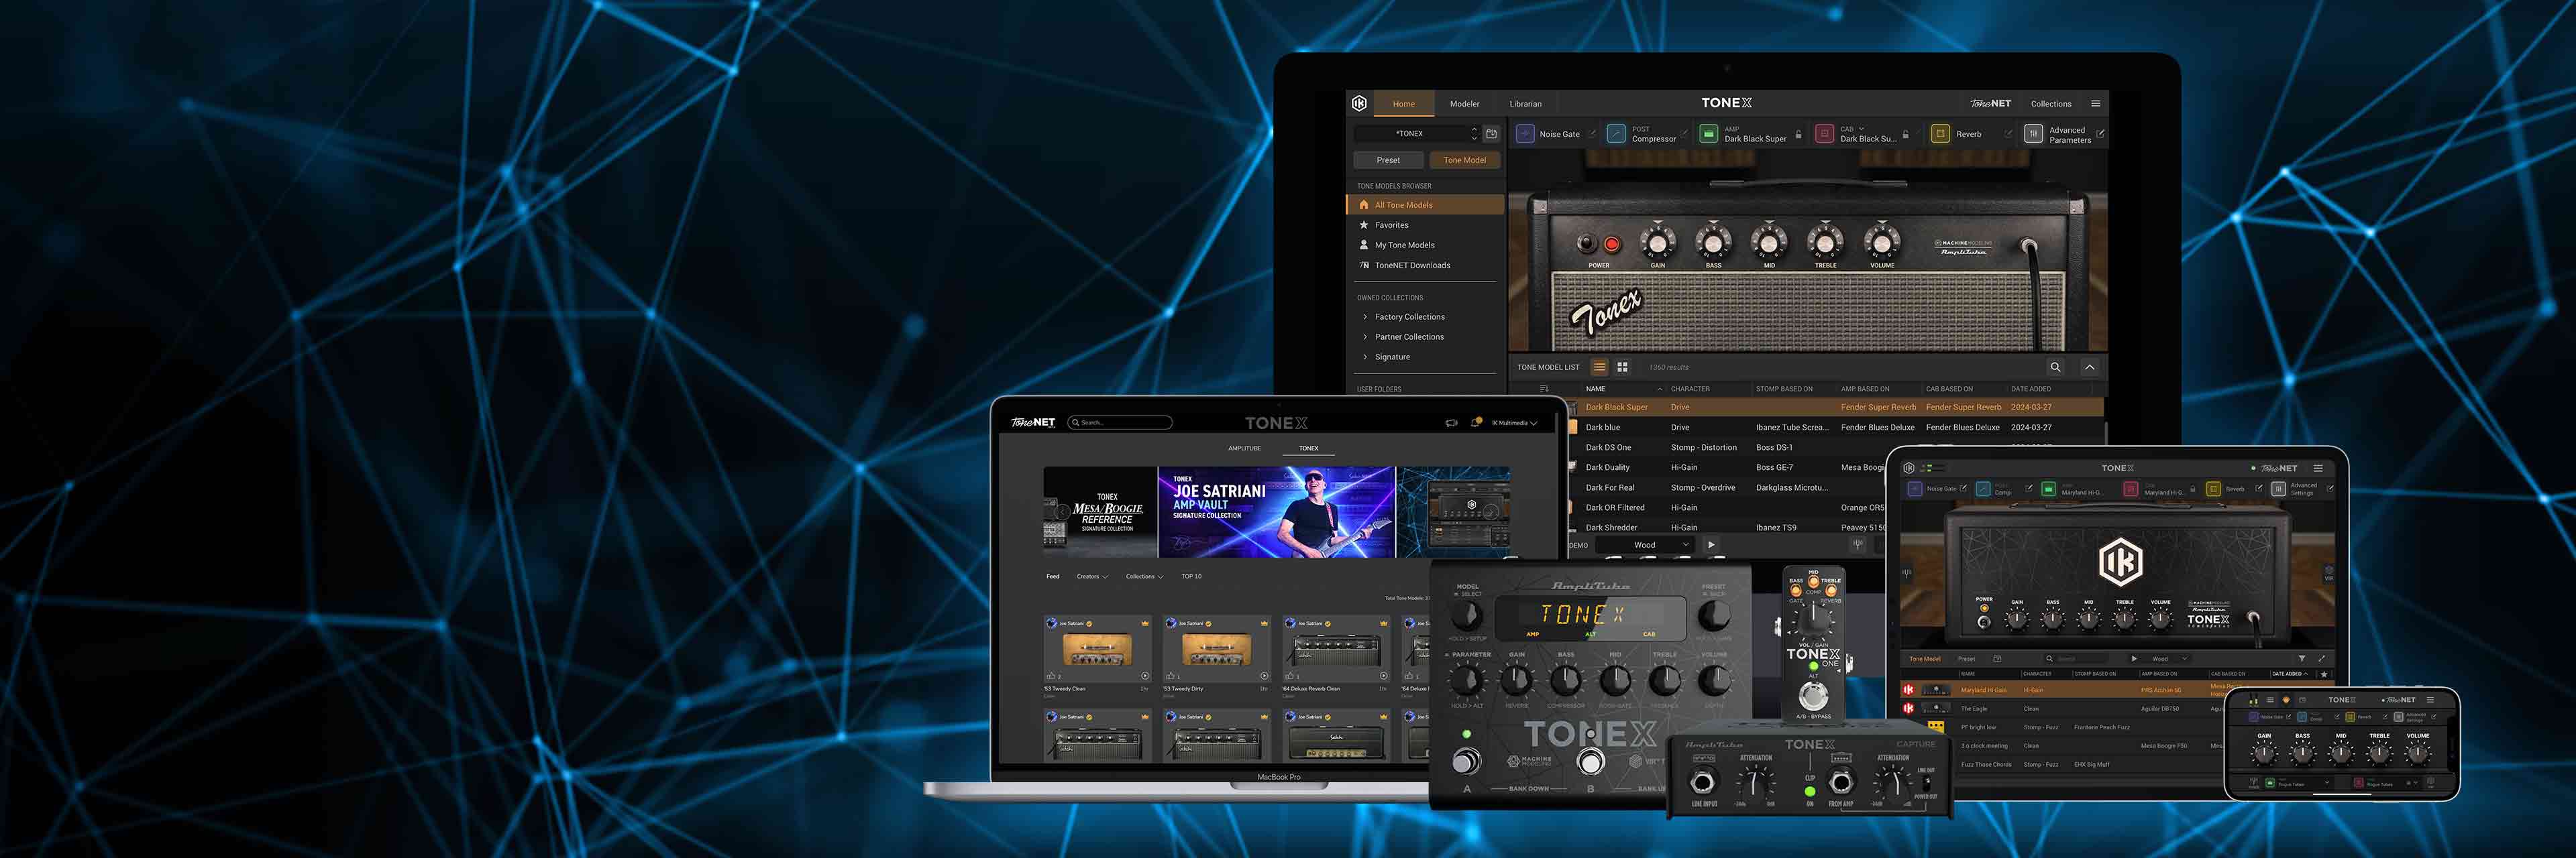Select the Tone Model toggle button in desktop sidebar
This screenshot has width=2576, height=858.
(1464, 160)
